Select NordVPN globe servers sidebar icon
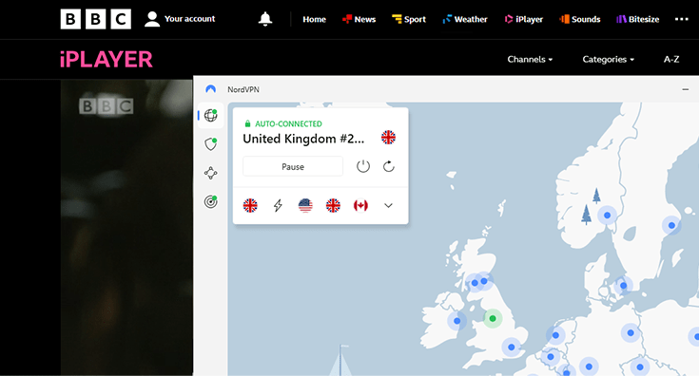 (x=210, y=116)
